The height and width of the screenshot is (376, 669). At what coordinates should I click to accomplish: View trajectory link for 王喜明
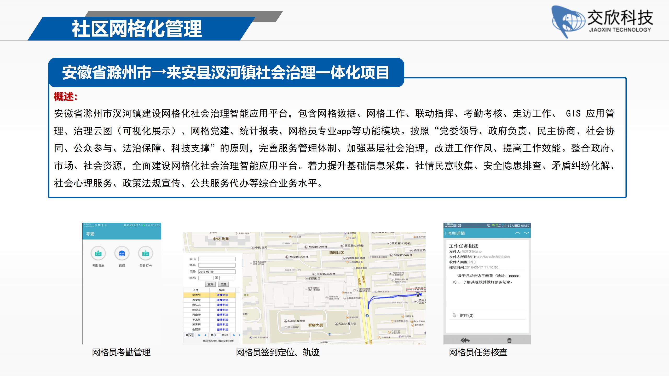pyautogui.click(x=222, y=325)
